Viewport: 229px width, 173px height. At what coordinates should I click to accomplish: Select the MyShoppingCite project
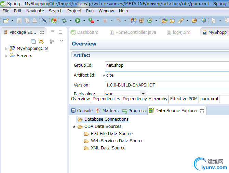32,48
